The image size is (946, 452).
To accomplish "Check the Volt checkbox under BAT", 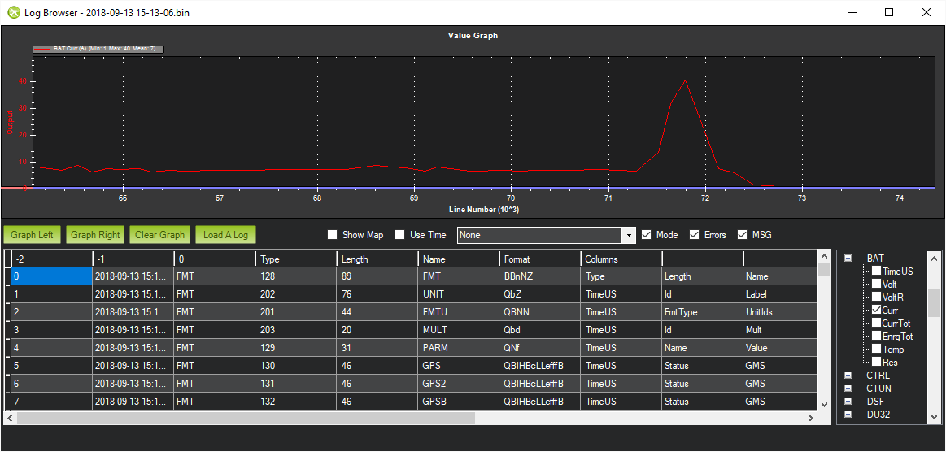I will [877, 284].
